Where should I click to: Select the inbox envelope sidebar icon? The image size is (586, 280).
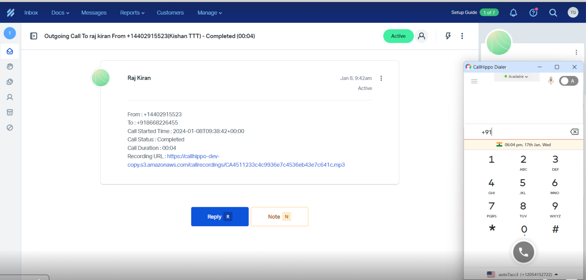tap(10, 51)
